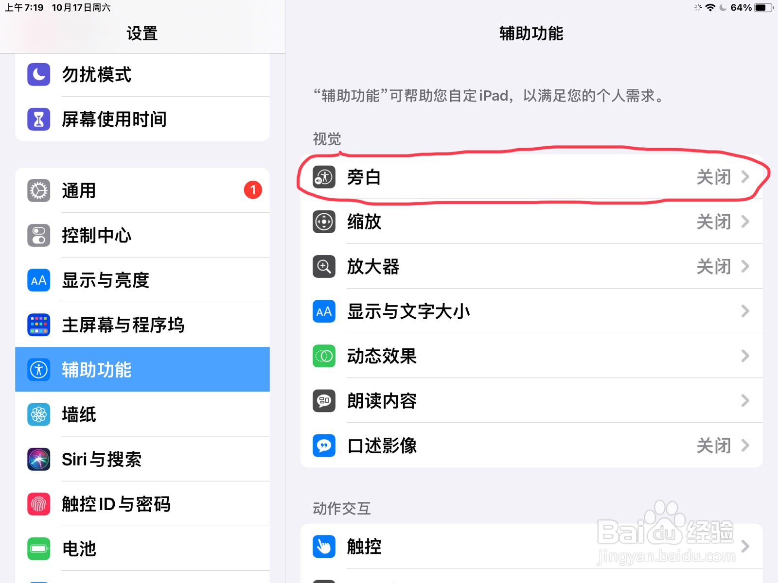The image size is (778, 583).
Task: Open 勿扰模式 settings entry
Action: click(142, 75)
